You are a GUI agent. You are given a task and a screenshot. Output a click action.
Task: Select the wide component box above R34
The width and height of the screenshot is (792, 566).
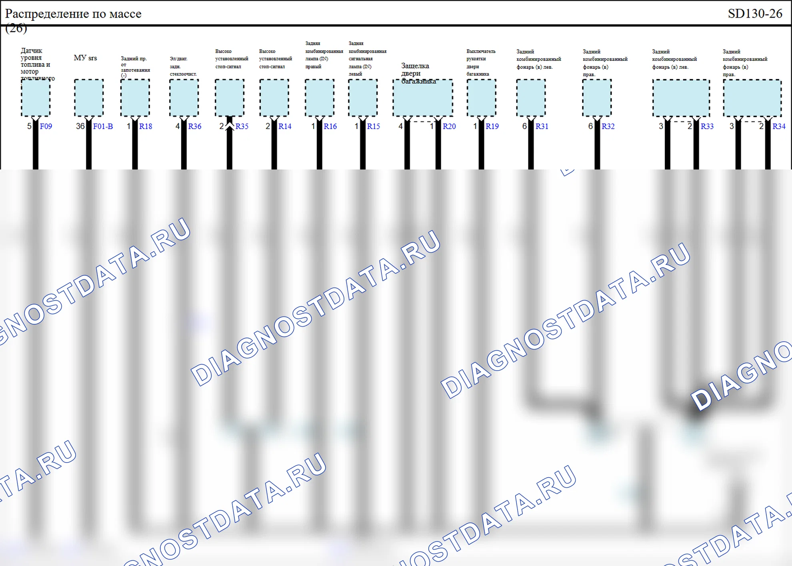pos(752,98)
